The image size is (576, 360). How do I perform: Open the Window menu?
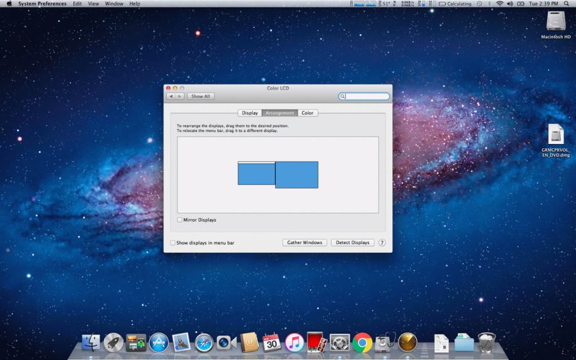114,4
